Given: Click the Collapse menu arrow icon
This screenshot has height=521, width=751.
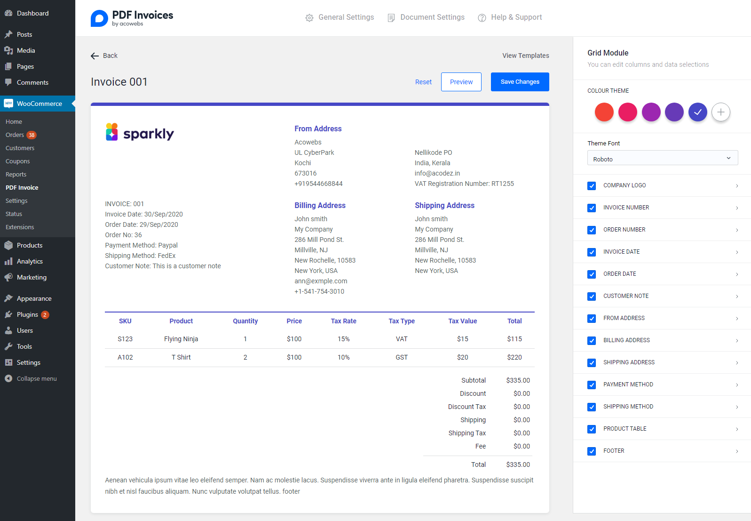Looking at the screenshot, I should 8,378.
